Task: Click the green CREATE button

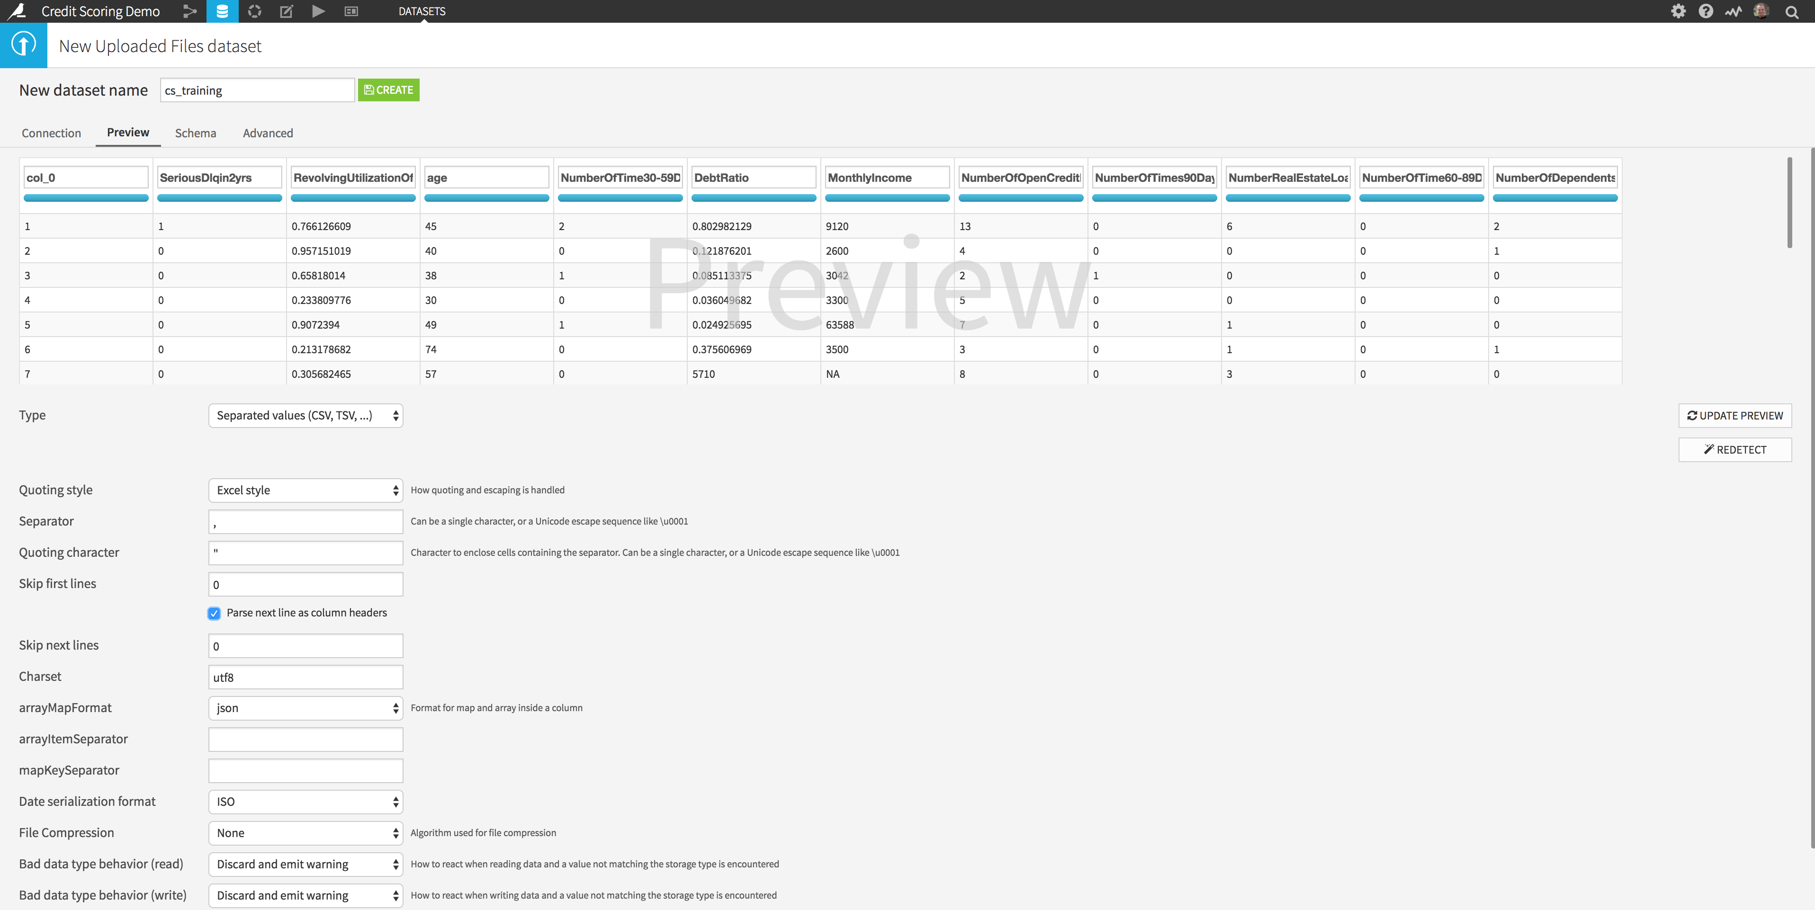Action: 388,90
